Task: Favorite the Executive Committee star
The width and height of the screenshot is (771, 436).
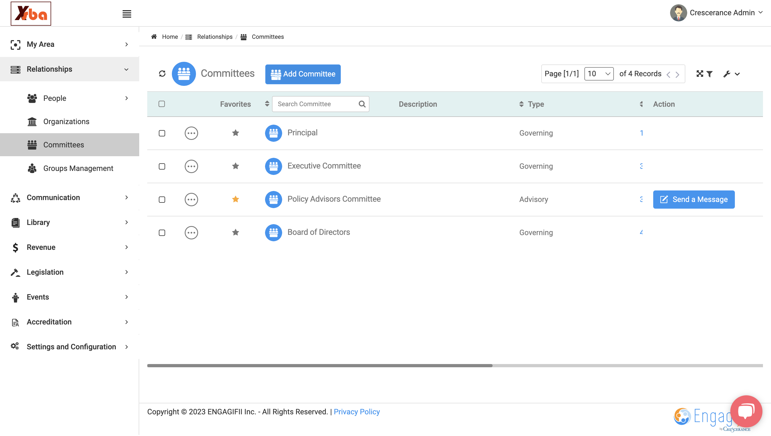Action: (x=236, y=166)
